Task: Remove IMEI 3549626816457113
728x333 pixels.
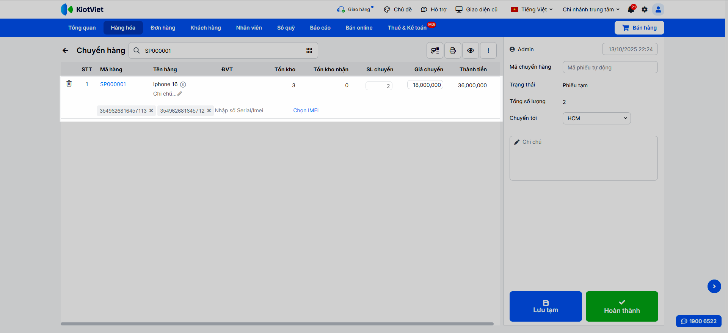Action: (151, 110)
